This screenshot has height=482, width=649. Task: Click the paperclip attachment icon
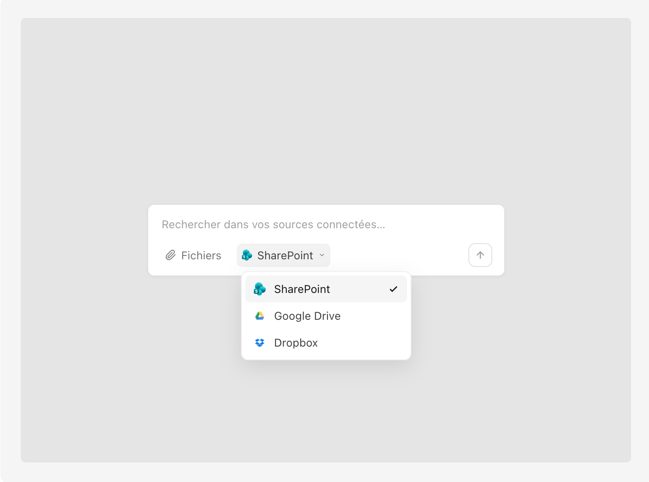(x=170, y=255)
